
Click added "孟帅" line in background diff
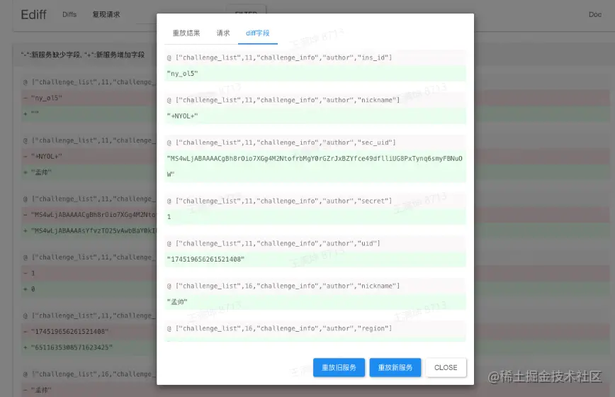89,172
